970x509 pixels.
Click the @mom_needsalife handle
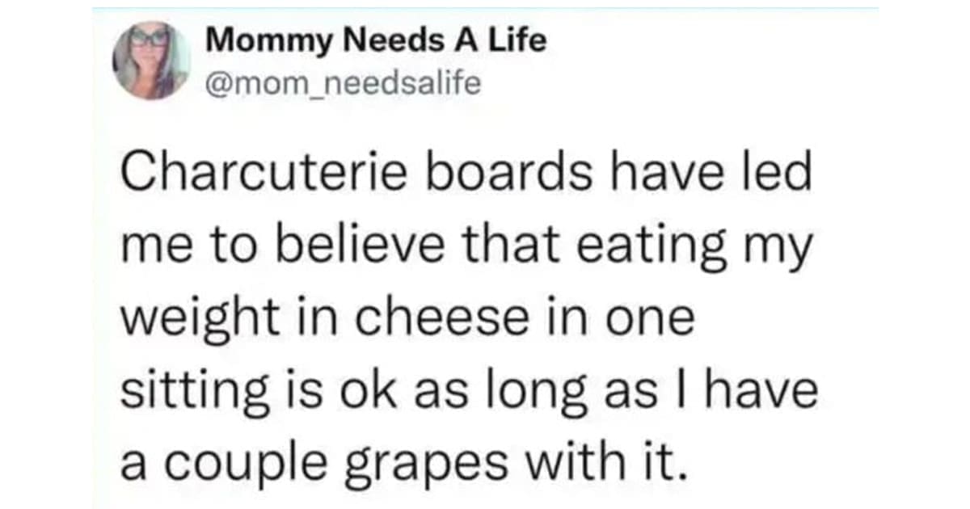[343, 82]
